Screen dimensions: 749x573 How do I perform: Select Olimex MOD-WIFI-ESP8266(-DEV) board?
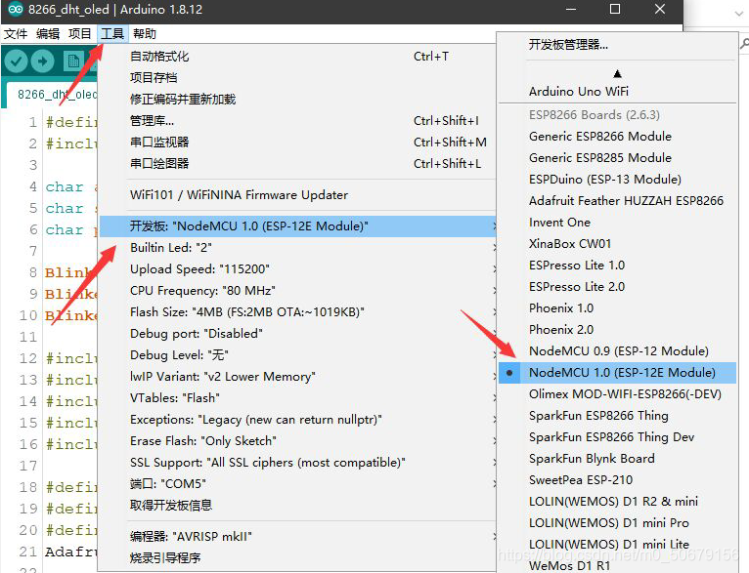click(617, 394)
